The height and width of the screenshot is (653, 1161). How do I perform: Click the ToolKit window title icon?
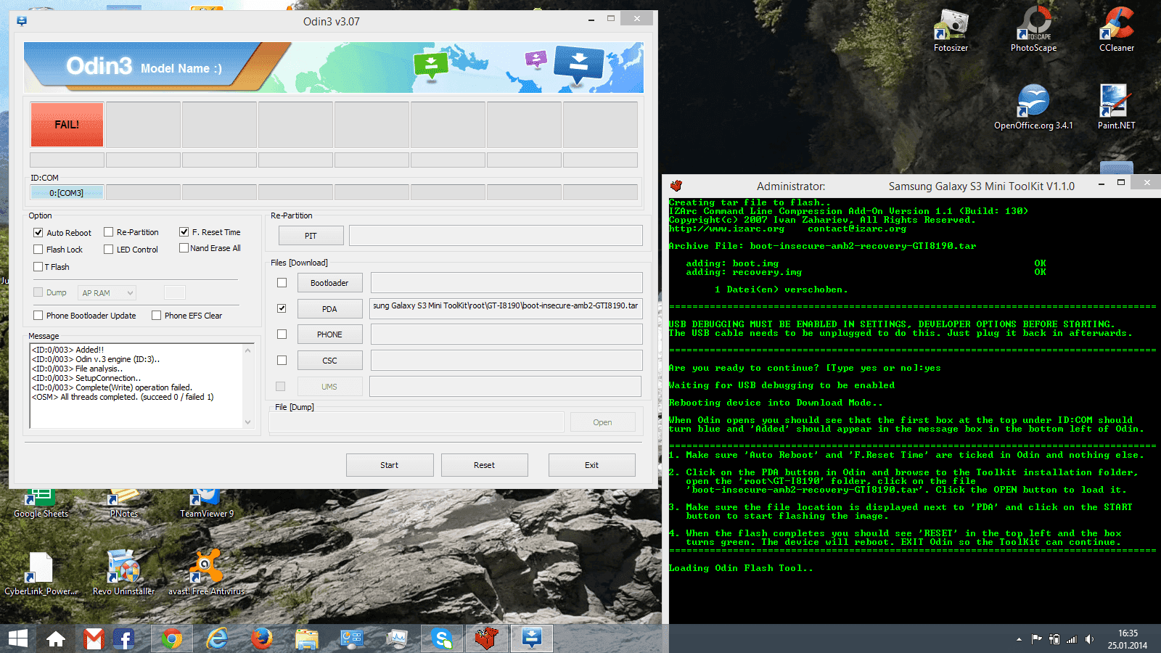676,186
